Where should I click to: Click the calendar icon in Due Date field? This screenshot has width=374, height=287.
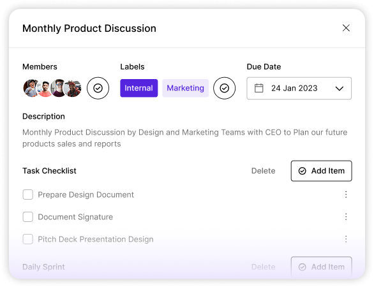point(258,88)
